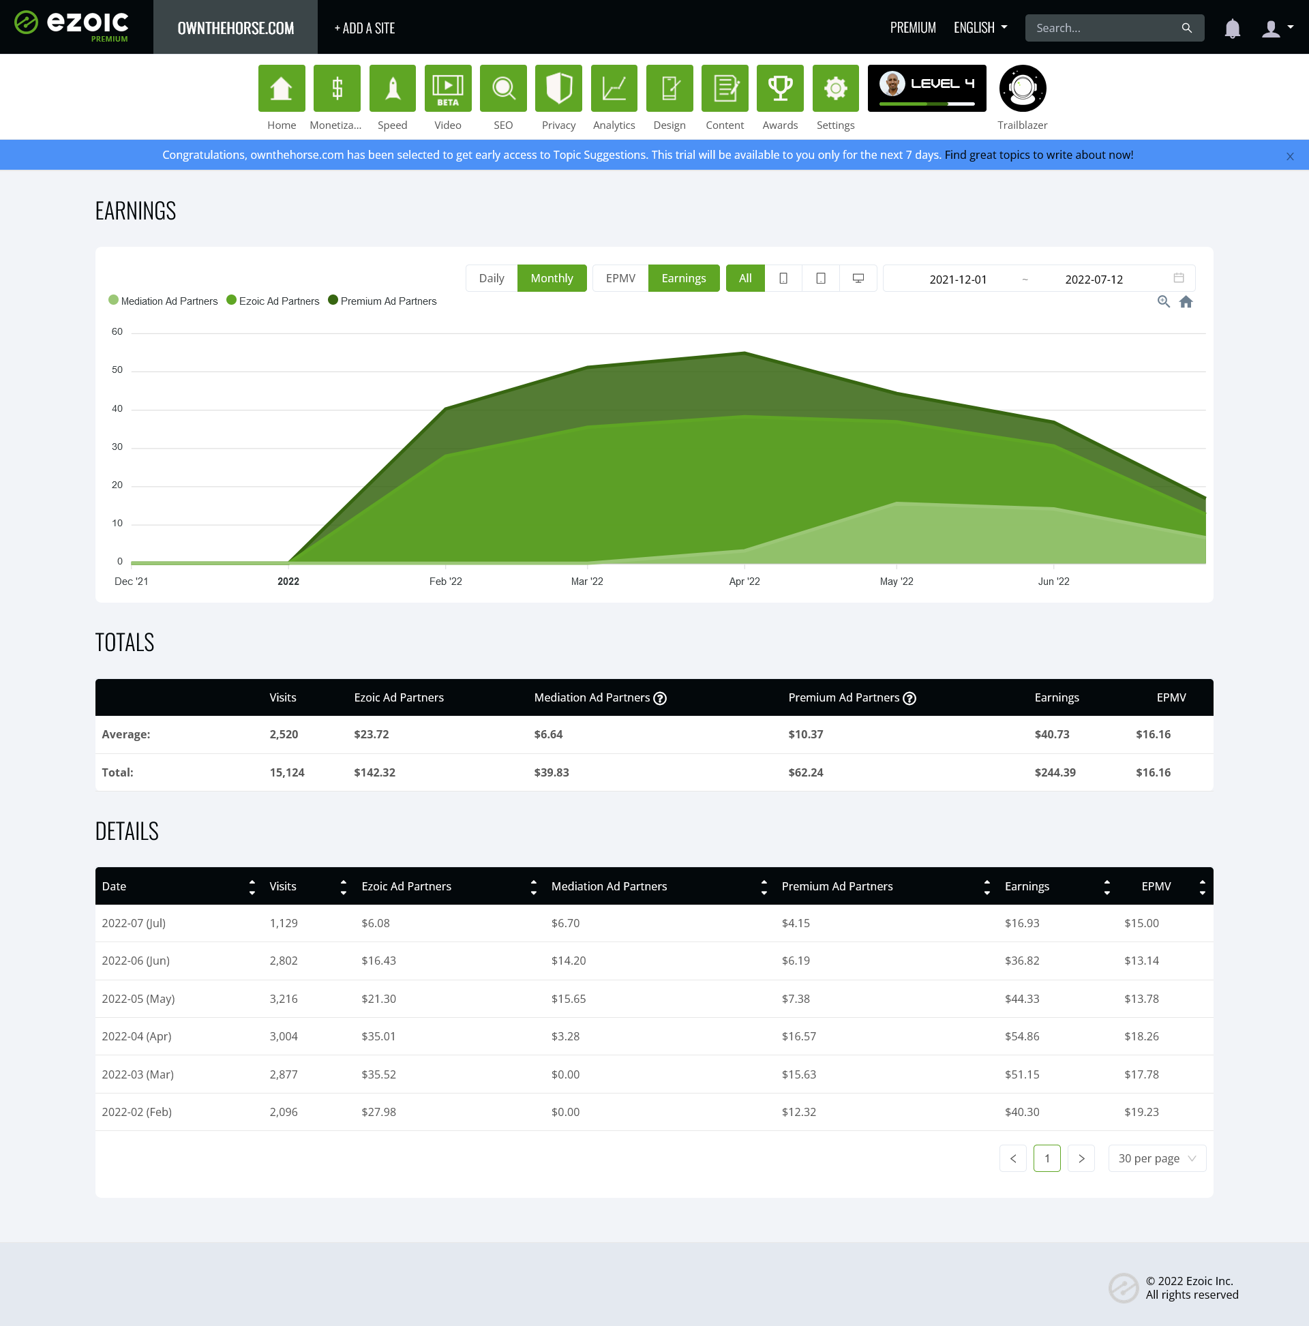Toggle Ezoic Ad Partners legend series
Screen dimensions: 1309x1326
tap(273, 301)
